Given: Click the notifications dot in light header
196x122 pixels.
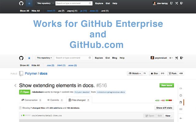Looking at the screenshot, I should click(29, 58).
